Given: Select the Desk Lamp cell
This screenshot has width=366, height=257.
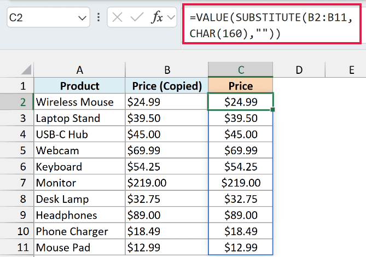Looking at the screenshot, I should (x=79, y=198).
